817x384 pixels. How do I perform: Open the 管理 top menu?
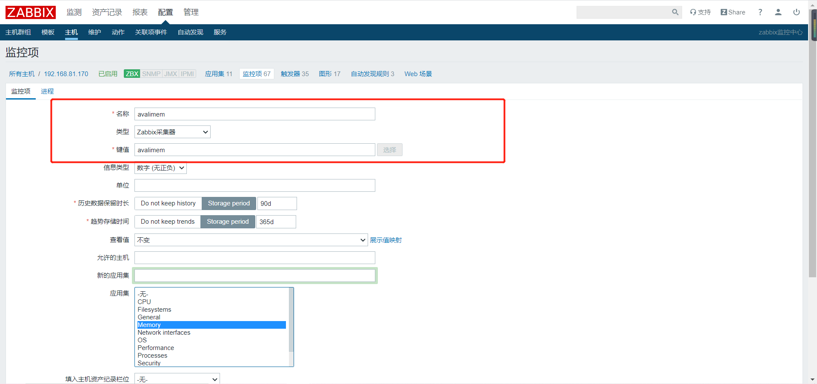[191, 12]
